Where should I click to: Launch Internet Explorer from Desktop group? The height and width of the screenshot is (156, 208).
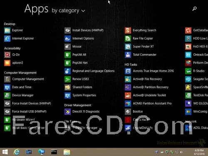(x=7, y=39)
